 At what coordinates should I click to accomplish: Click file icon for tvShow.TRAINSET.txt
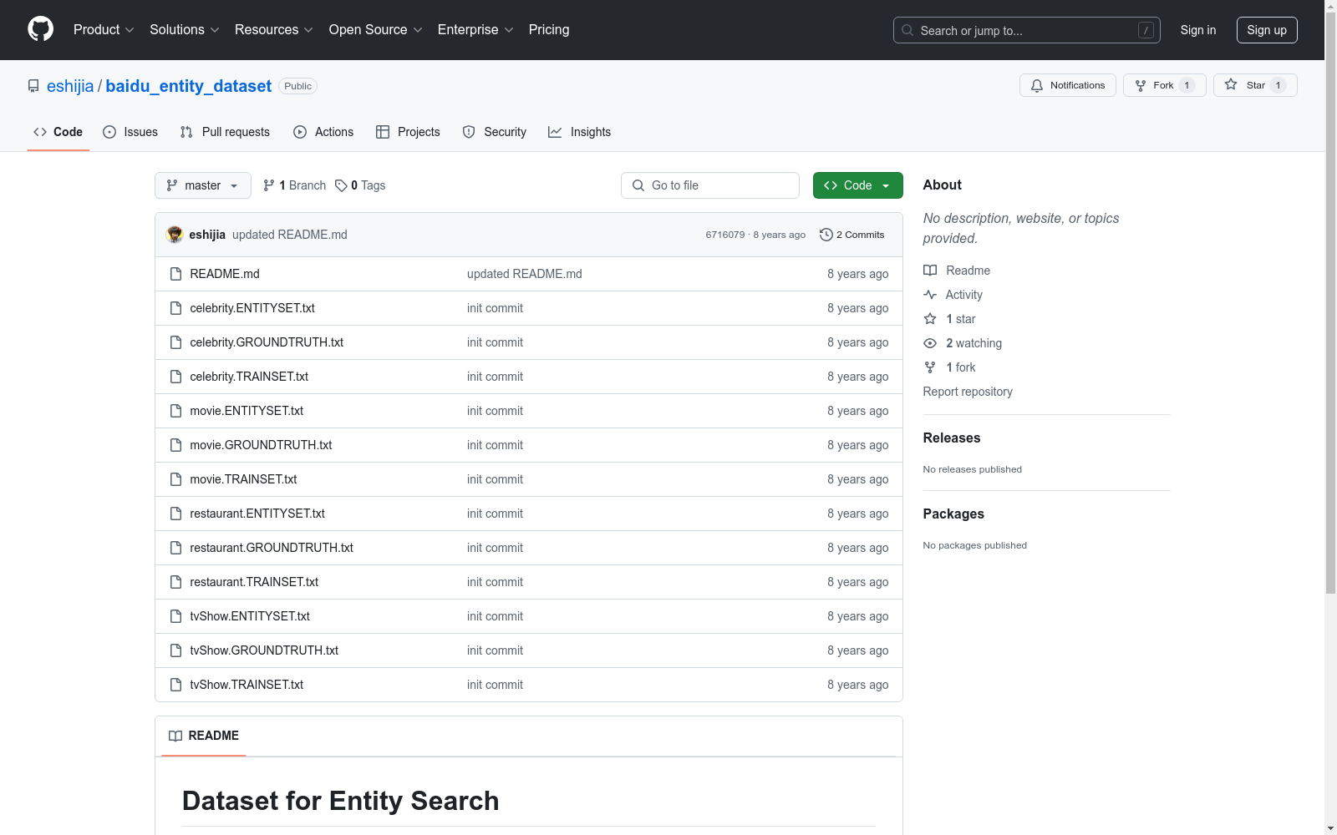(175, 685)
